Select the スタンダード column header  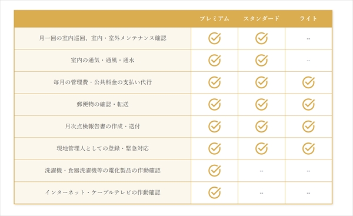(x=261, y=18)
